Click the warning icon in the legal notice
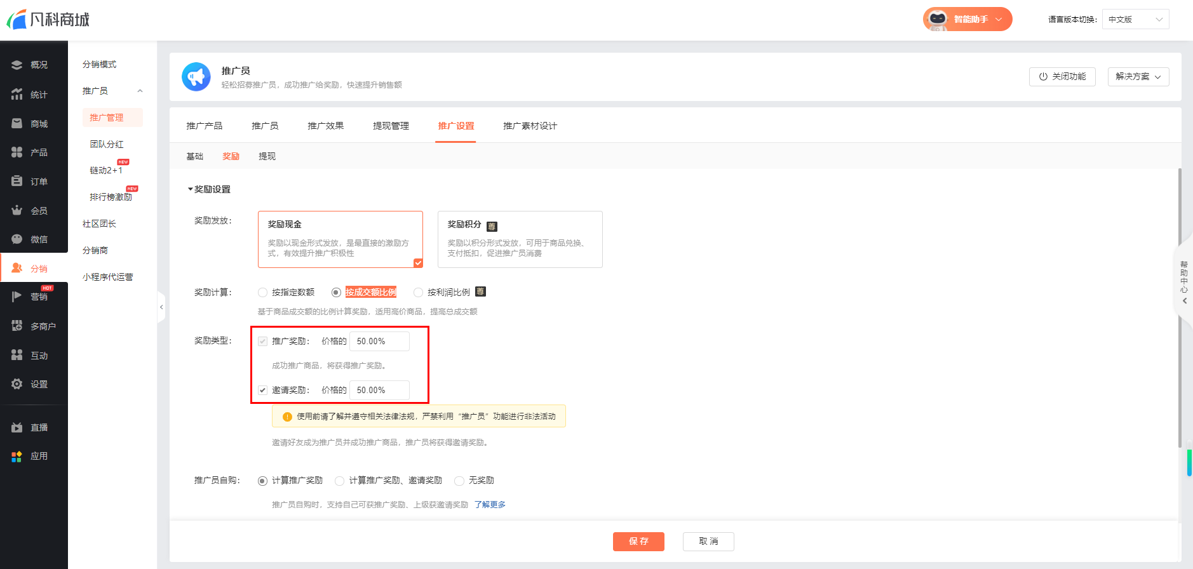 [x=287, y=417]
